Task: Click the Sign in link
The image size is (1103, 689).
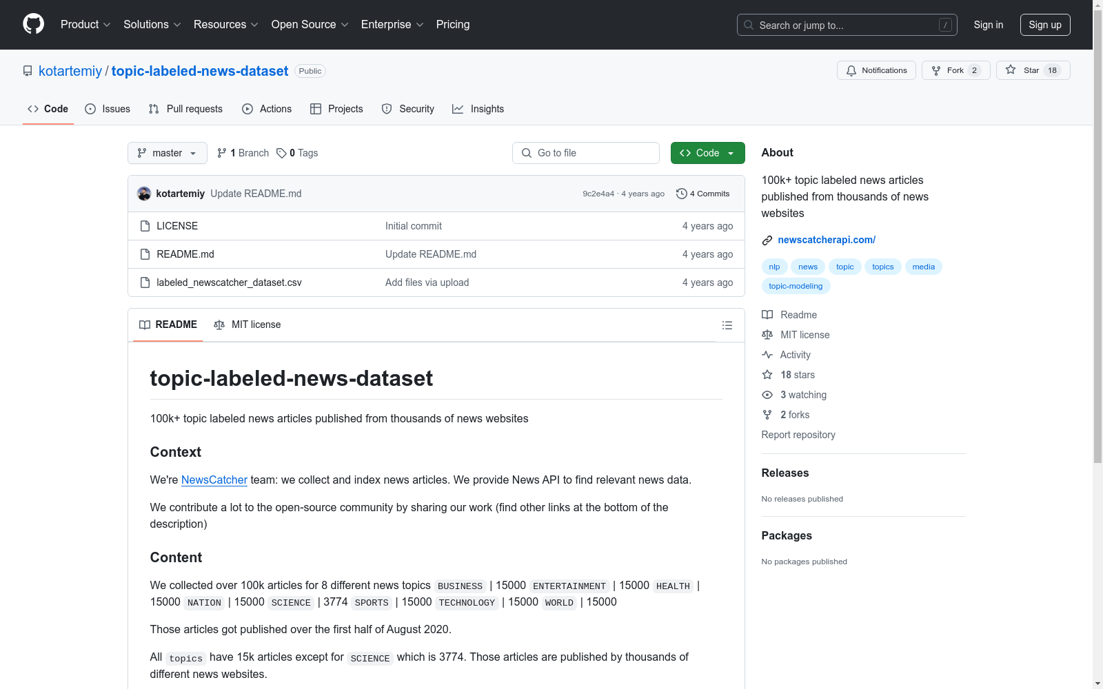Action: [x=989, y=25]
